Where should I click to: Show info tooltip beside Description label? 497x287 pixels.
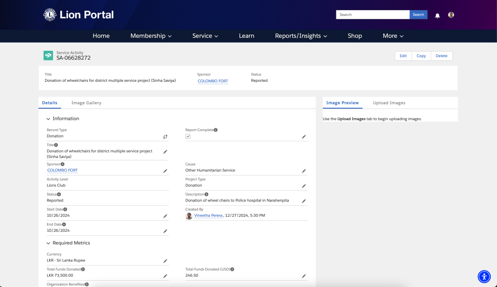206,195
